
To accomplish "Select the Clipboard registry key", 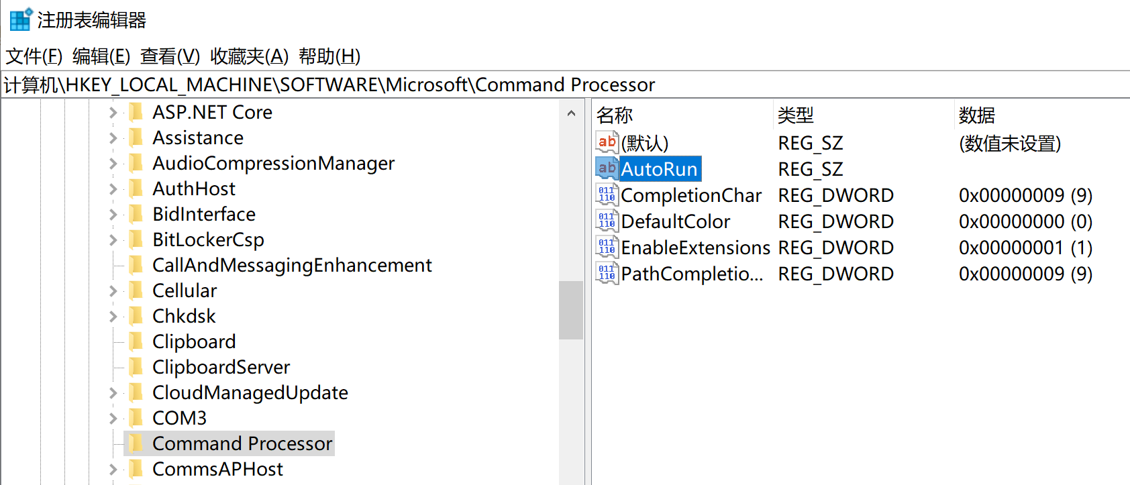I will click(x=193, y=341).
